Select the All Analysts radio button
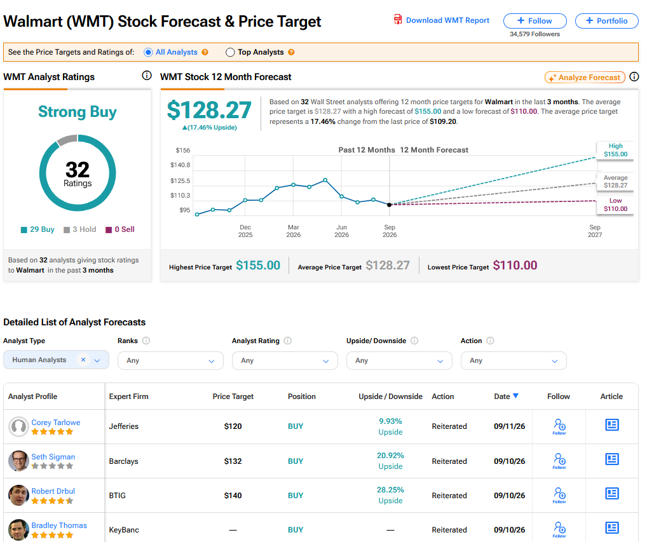Screen dimensions: 647x542 pyautogui.click(x=148, y=52)
